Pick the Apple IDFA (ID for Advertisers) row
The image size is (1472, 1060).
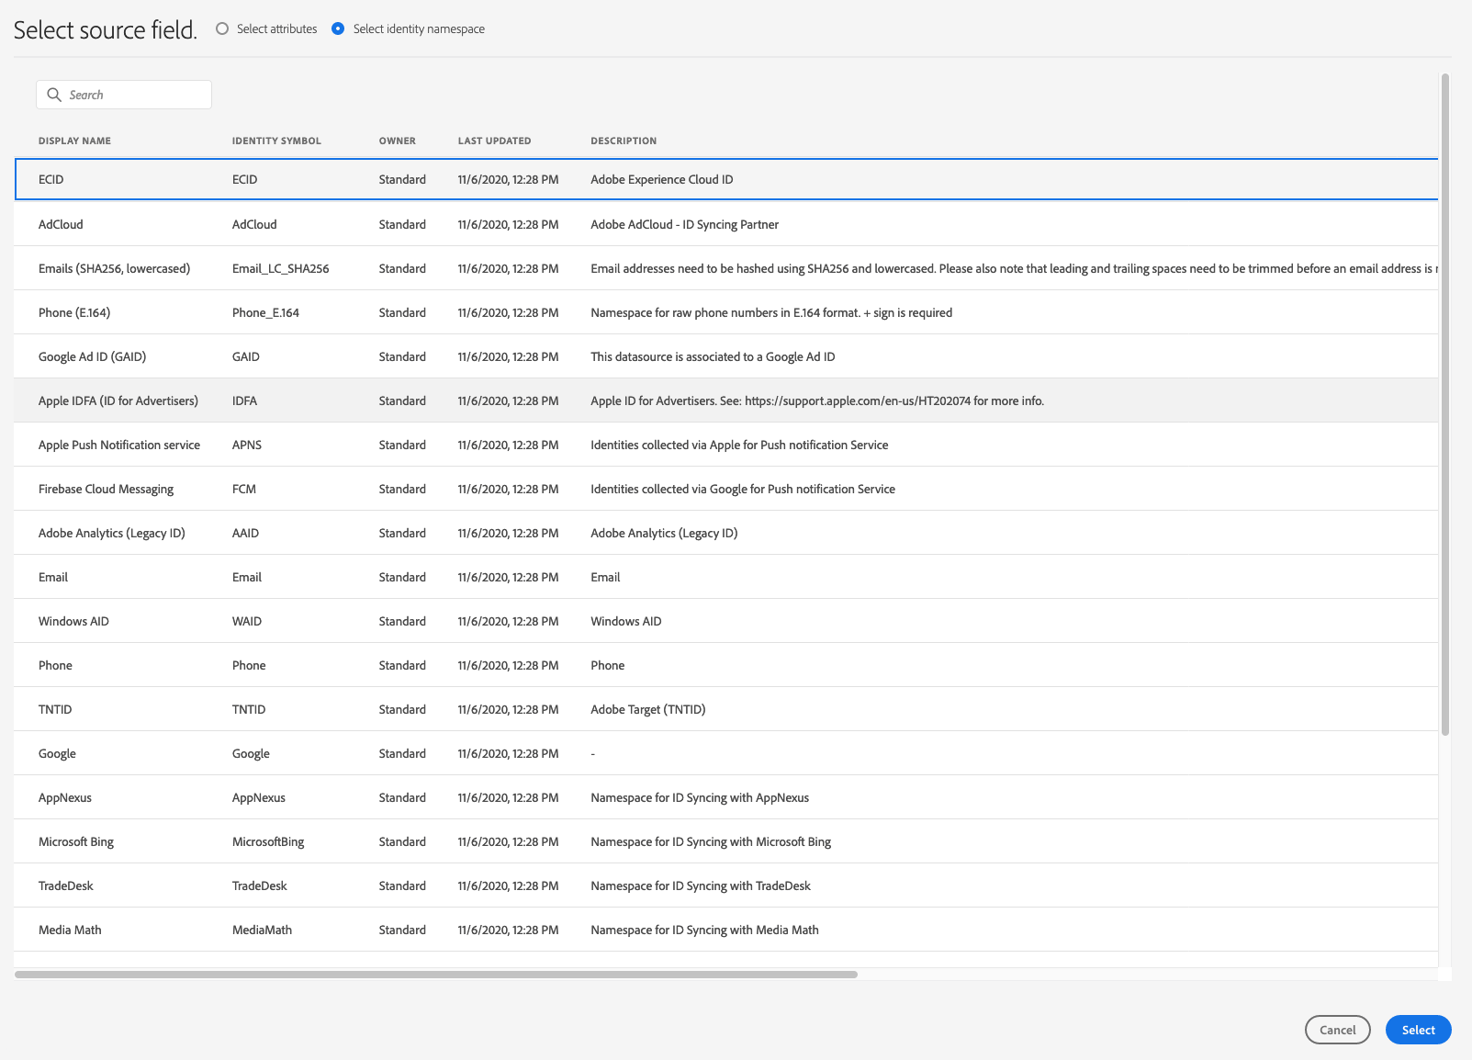tap(118, 400)
